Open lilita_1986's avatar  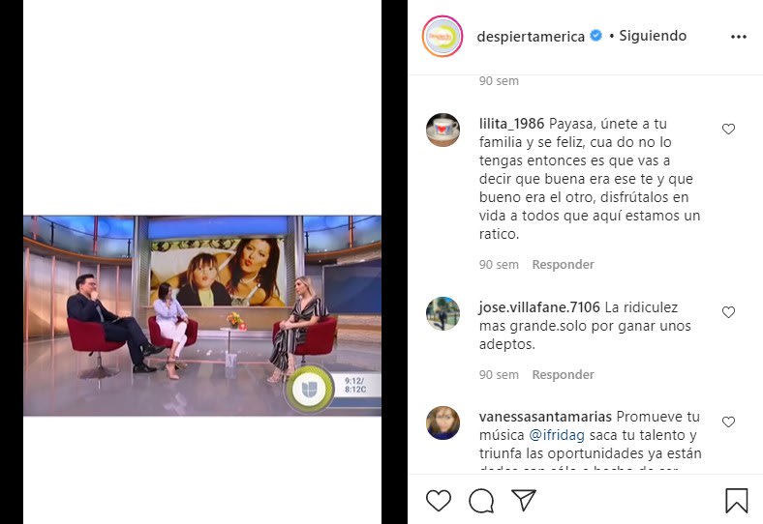(x=443, y=131)
